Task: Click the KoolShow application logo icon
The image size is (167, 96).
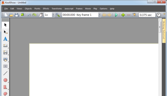Action: click(3, 3)
